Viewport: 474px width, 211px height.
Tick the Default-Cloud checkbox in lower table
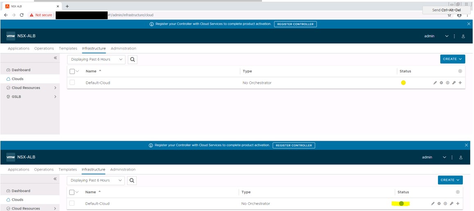[x=72, y=204]
